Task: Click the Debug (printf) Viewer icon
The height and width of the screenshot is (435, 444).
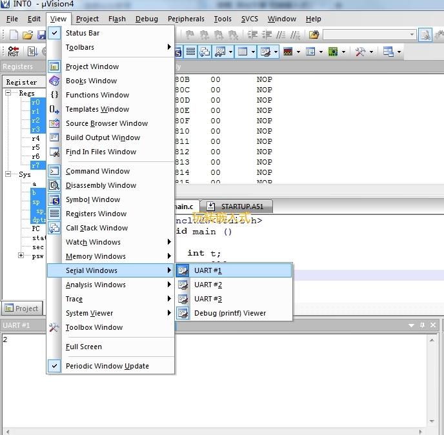Action: coord(183,313)
